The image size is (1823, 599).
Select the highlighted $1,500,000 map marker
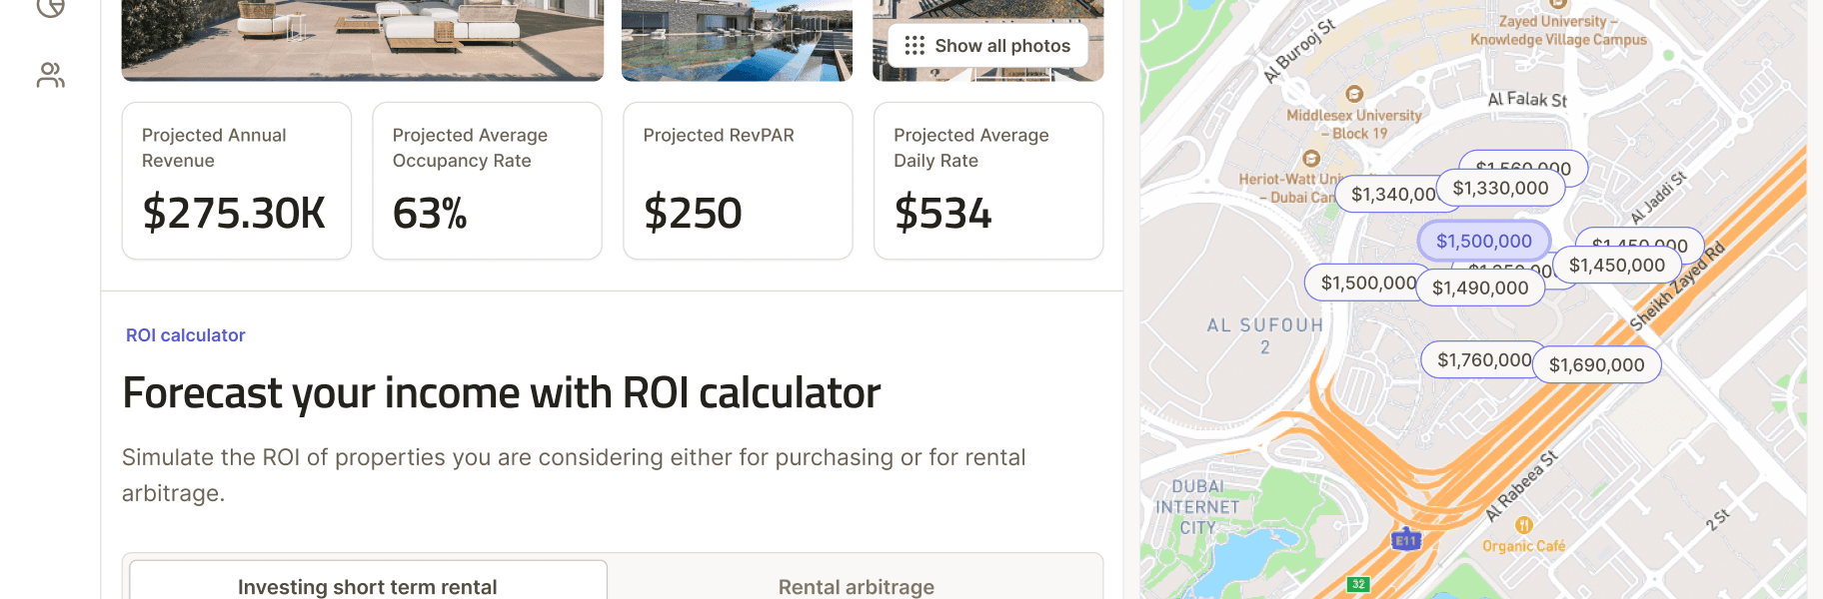[x=1484, y=241]
